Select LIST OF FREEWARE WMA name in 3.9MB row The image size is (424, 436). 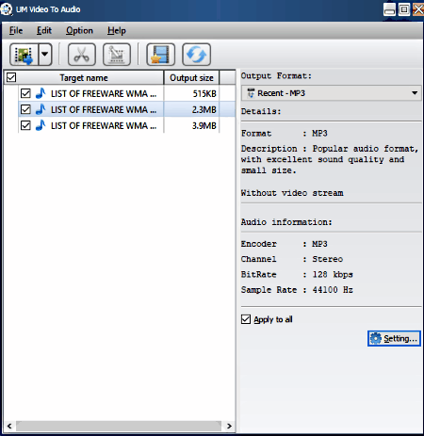104,125
